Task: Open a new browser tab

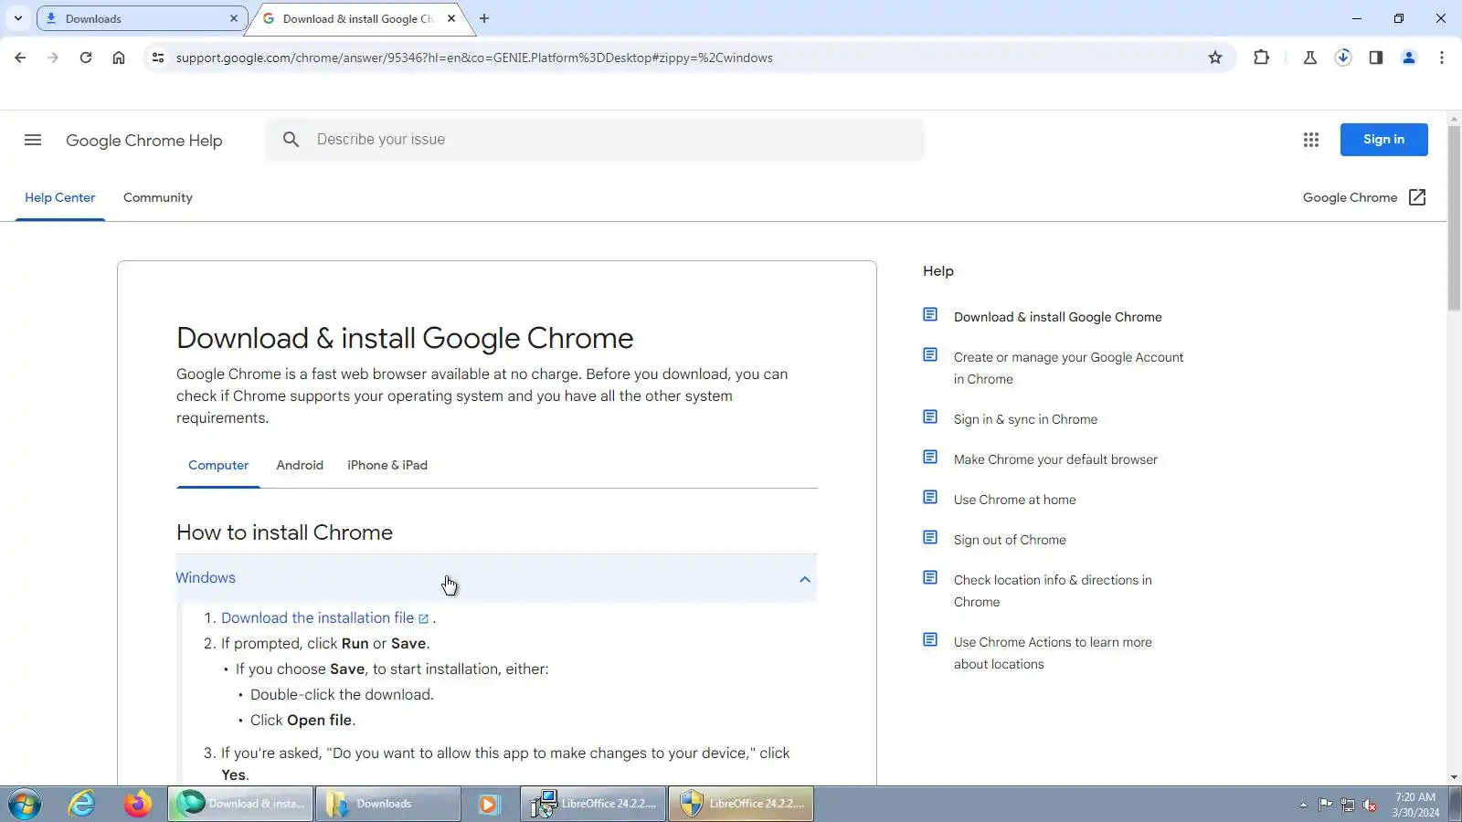Action: tap(484, 18)
